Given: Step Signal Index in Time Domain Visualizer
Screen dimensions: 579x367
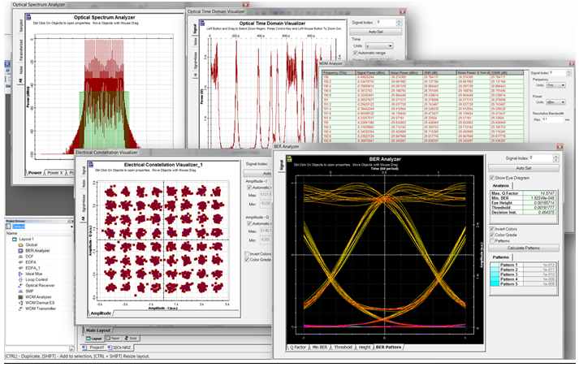Looking at the screenshot, I should (399, 22).
